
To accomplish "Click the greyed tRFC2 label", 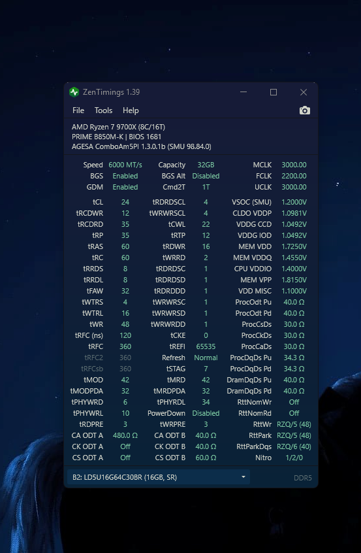I will point(94,358).
